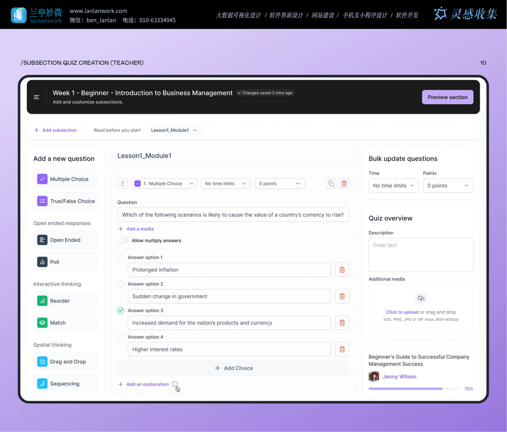Click the Preview section button
The image size is (507, 432).
(447, 97)
